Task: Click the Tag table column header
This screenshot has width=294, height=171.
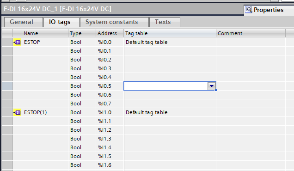Action: point(170,33)
